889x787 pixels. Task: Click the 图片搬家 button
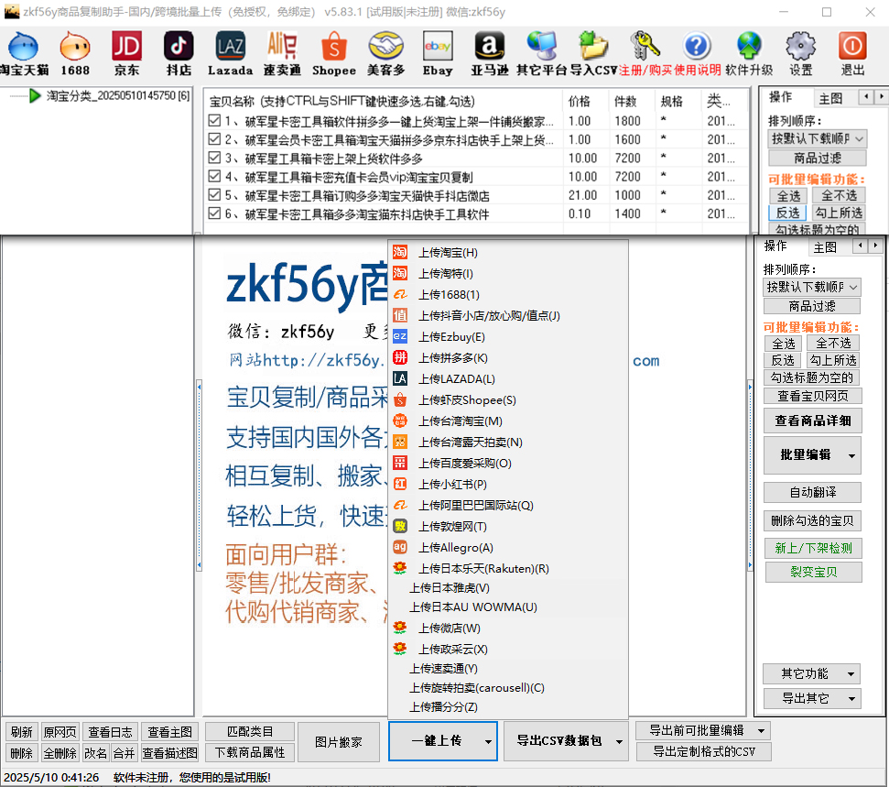point(339,741)
